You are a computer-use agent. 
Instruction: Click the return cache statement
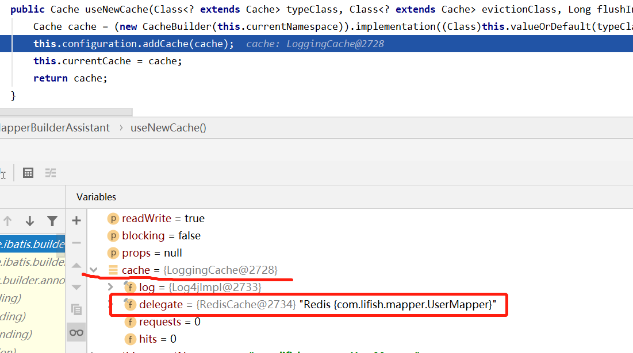[x=70, y=78]
